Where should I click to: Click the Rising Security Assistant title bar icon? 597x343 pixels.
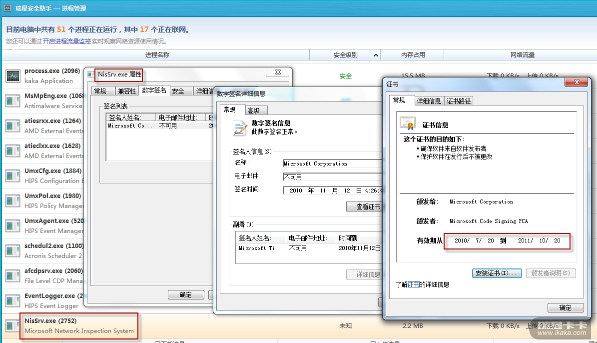point(7,8)
